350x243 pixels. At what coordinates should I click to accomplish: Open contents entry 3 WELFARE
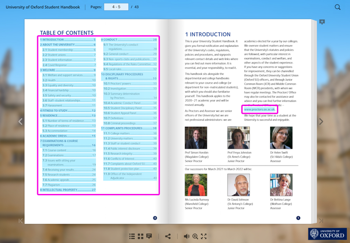click(68, 70)
